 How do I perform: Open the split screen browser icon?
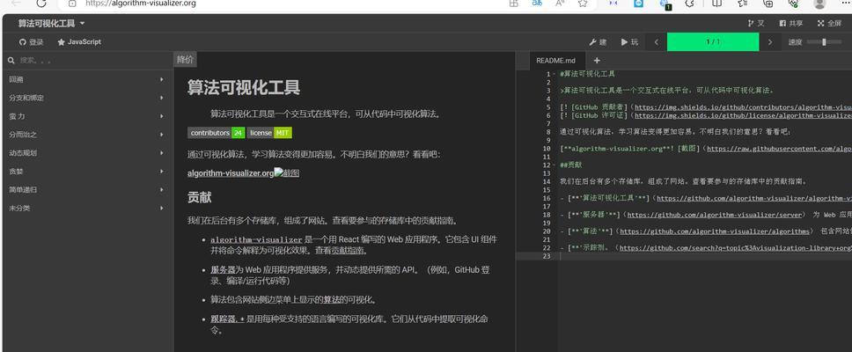point(716,4)
